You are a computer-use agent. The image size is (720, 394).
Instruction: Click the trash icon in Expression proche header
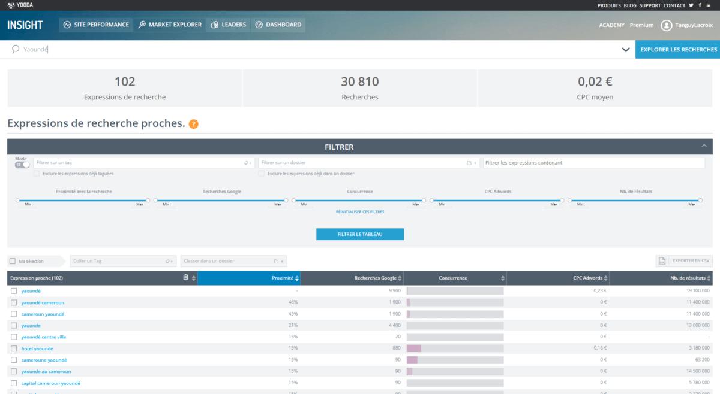coord(186,278)
